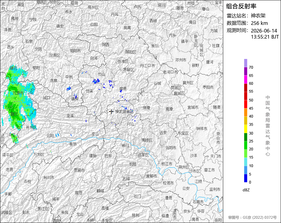Screen dimensions: 281x223
Task: Click the 老河口市 label on the map
Action: click(170, 72)
